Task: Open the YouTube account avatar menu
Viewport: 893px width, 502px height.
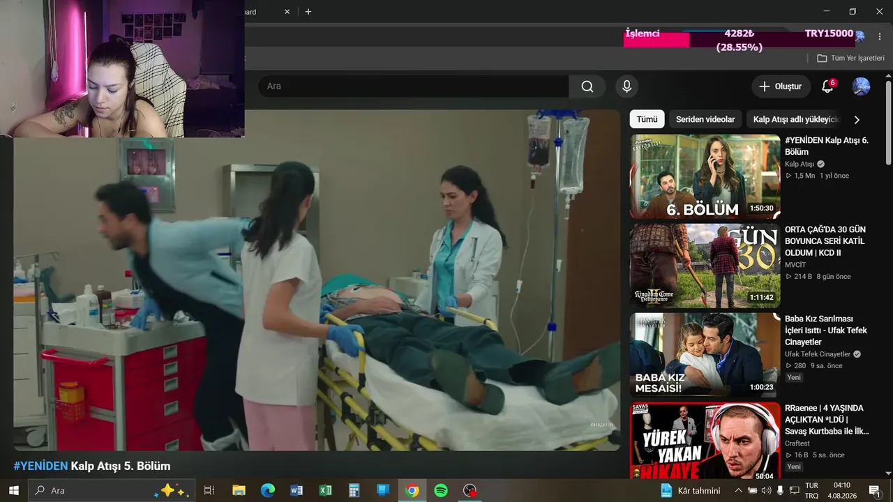Action: tap(861, 86)
